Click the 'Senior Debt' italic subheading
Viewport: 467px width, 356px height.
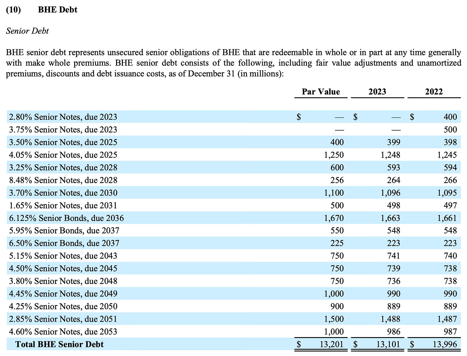pyautogui.click(x=27, y=31)
